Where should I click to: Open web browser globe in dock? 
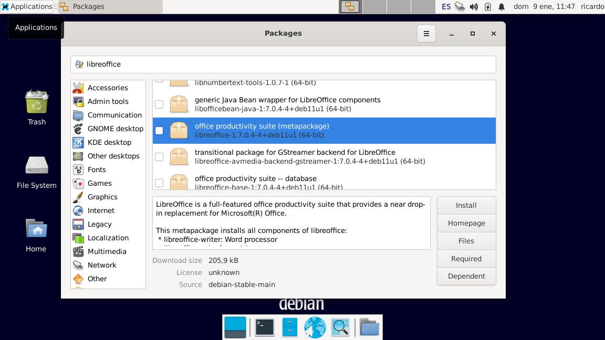[x=315, y=327]
